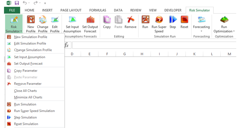Switch to the HOME tab
This screenshot has width=239, height=128.
[30, 10]
